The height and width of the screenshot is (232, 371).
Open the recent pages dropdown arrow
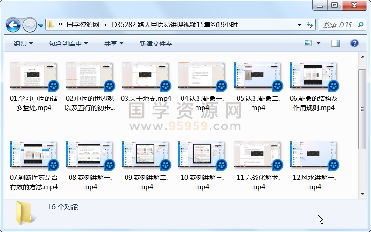pos(41,25)
